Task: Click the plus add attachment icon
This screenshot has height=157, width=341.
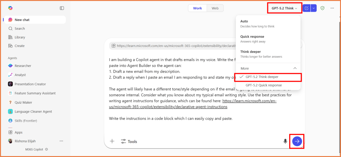Action: click(112, 141)
